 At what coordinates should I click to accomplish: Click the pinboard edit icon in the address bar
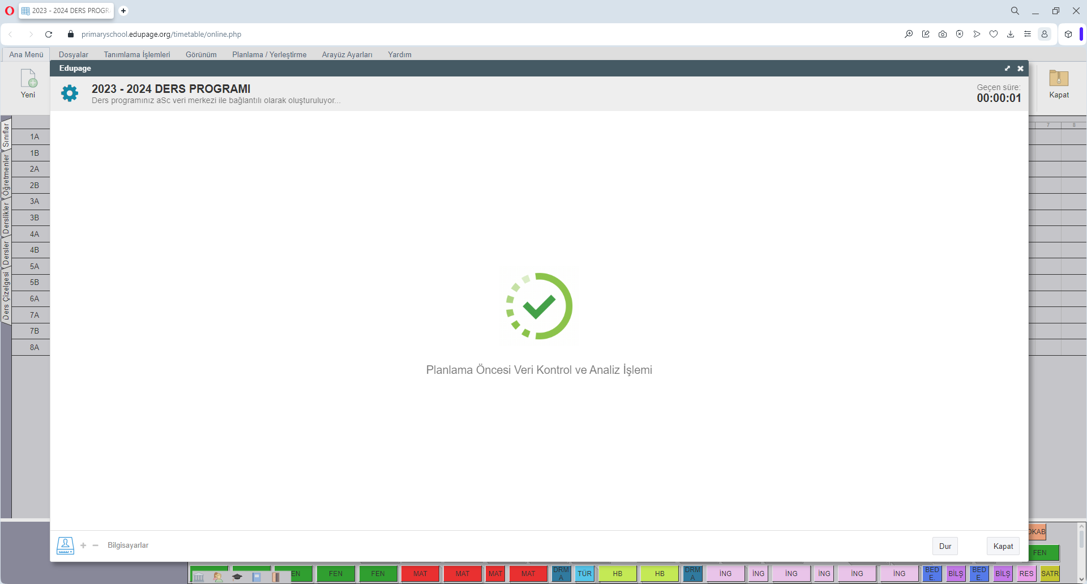926,34
